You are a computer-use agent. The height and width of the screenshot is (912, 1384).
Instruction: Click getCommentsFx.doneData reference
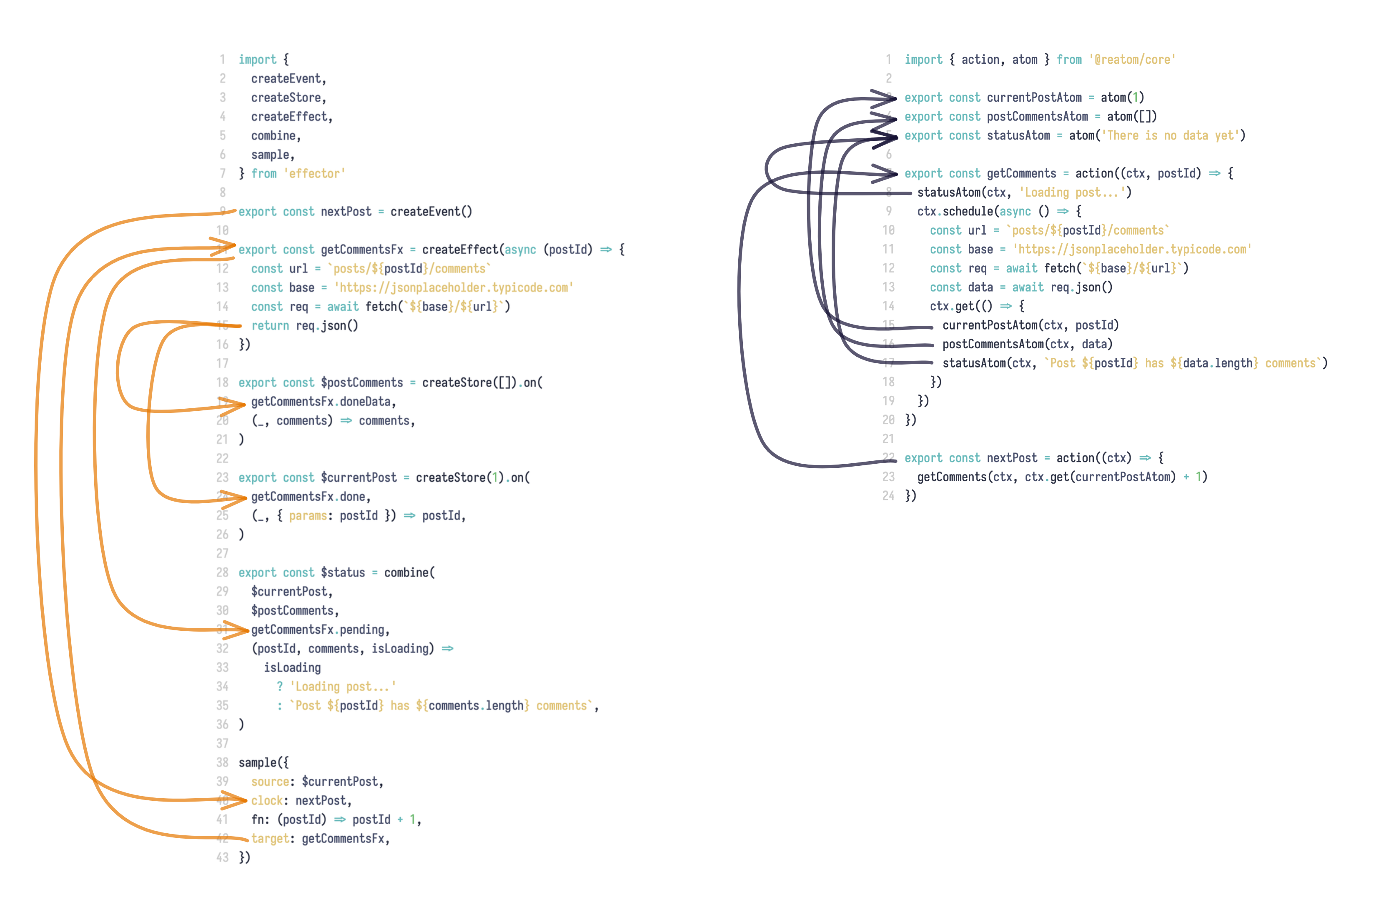(x=323, y=401)
